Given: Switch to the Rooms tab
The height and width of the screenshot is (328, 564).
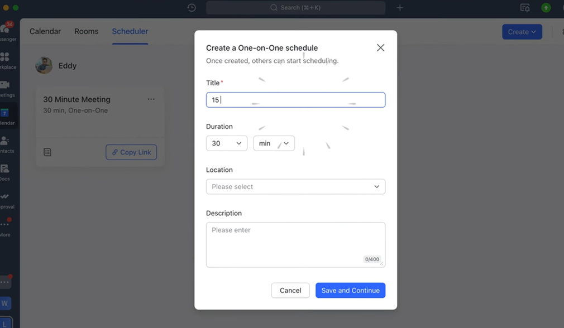Looking at the screenshot, I should (87, 31).
